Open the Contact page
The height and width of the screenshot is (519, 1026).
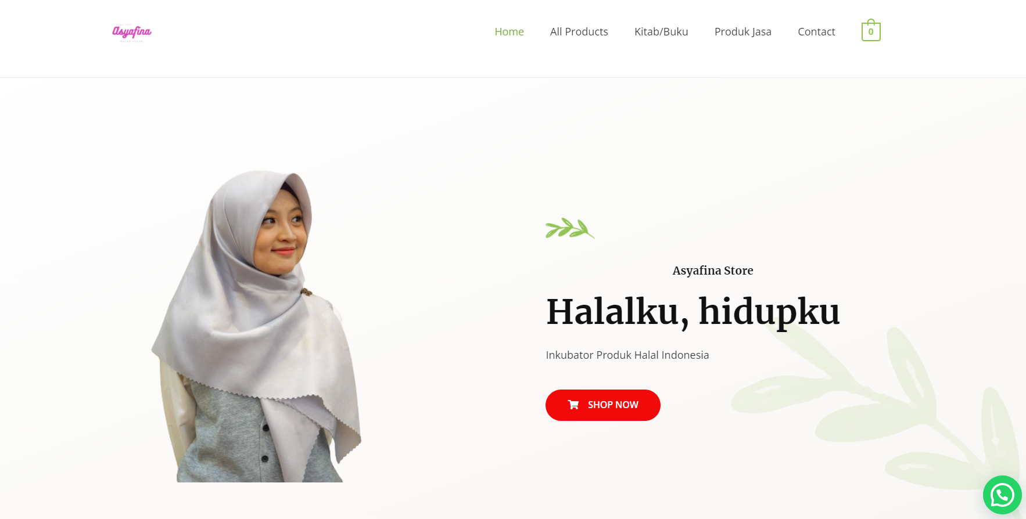(x=816, y=32)
